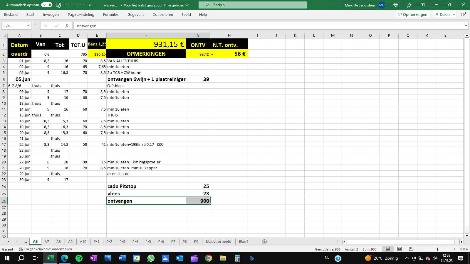This screenshot has height=264, width=470.
Task: Click the Undo arrow icon
Action: [67, 5]
